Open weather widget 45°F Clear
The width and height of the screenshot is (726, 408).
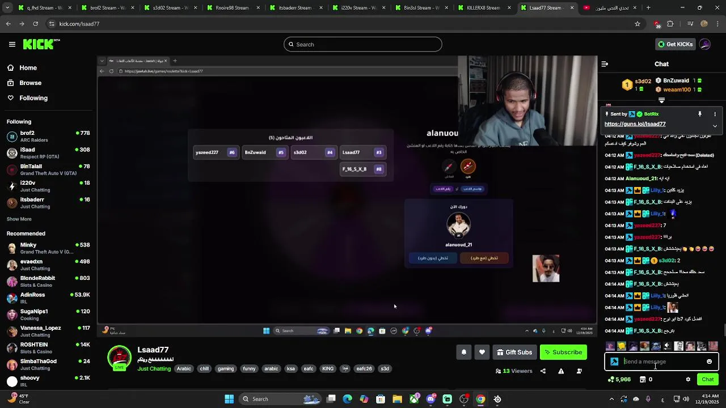[x=18, y=399]
